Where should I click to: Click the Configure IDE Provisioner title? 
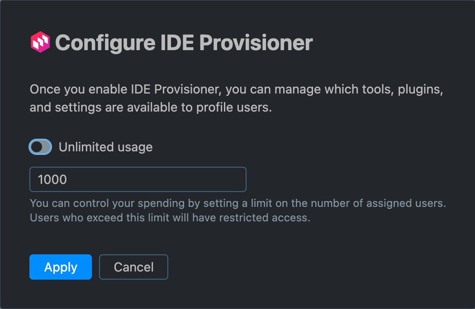[x=183, y=42]
